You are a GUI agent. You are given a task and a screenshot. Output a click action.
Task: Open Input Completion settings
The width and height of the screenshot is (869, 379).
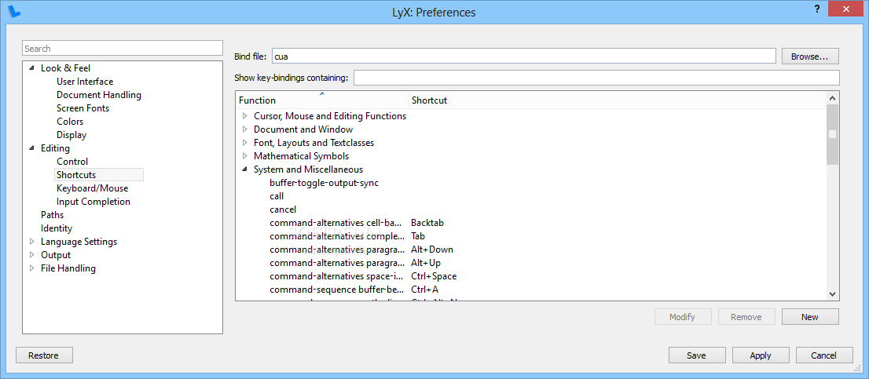pos(93,202)
